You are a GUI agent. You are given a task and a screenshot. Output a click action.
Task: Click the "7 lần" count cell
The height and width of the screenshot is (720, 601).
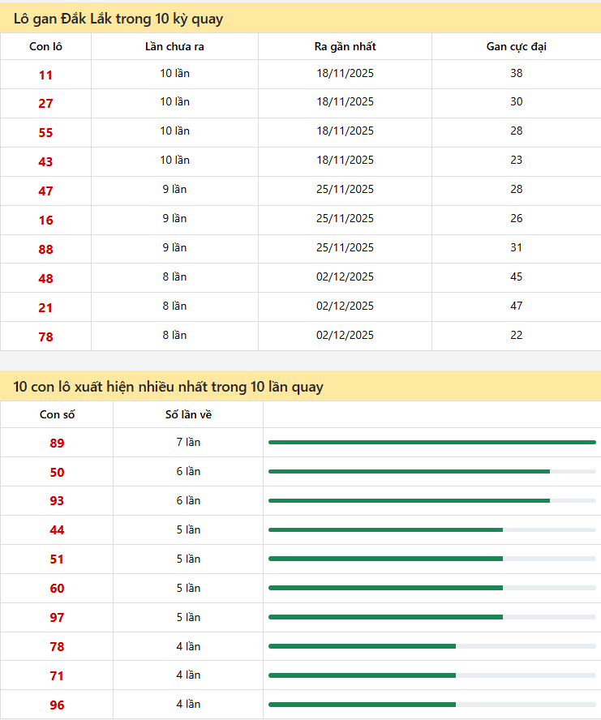coord(188,443)
